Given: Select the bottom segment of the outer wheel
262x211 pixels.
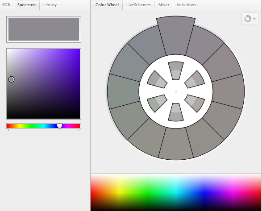Looking at the screenshot, I should click(x=176, y=144).
